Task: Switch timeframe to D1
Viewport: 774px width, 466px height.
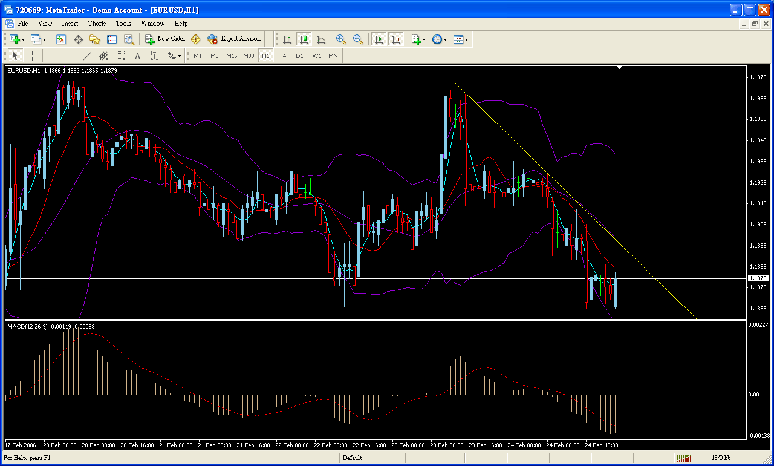Action: (x=299, y=56)
